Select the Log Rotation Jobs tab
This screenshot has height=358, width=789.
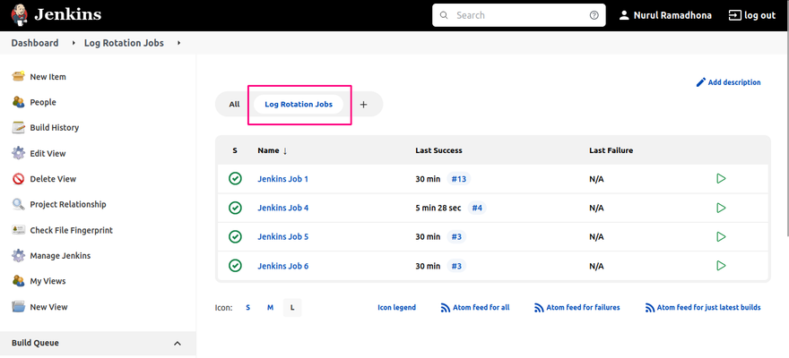(299, 105)
